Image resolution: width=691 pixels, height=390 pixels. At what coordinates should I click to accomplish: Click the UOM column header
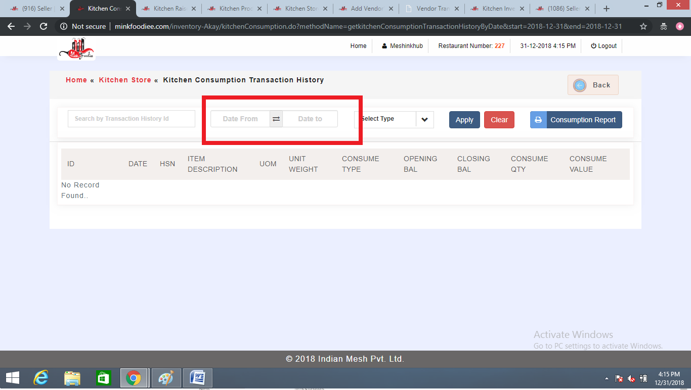268,164
